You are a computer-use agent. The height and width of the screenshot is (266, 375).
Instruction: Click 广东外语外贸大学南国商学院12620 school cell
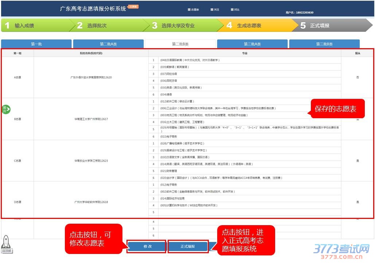[91, 77]
